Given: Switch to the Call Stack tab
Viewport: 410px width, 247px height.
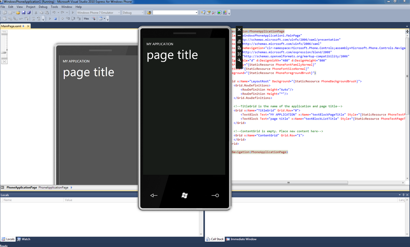Looking at the screenshot, I should 215,239.
